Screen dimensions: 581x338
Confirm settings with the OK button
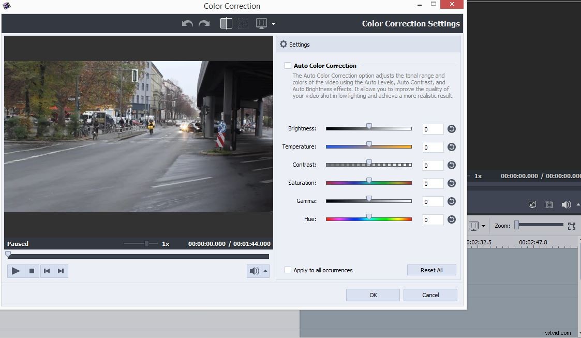[x=373, y=295]
